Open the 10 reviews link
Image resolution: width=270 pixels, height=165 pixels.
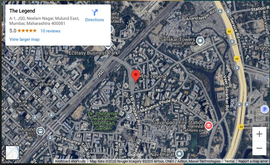[50, 31]
